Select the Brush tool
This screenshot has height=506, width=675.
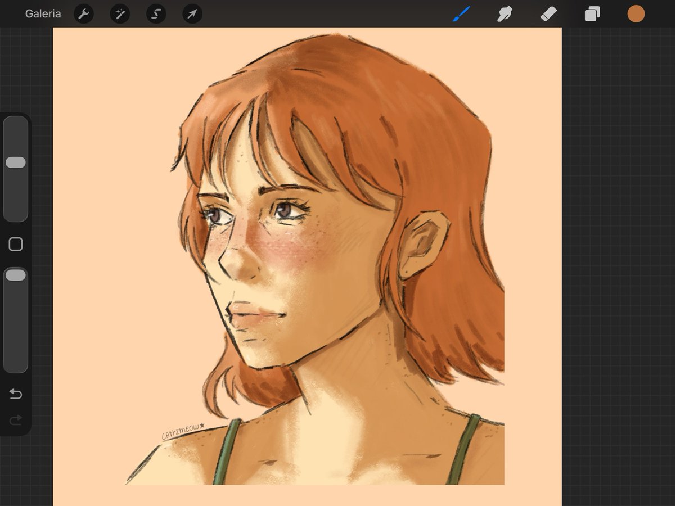[x=461, y=14]
